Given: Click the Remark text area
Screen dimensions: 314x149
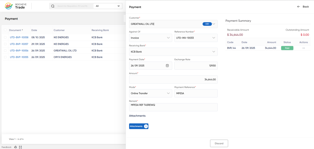Looking at the screenshot, I should coord(173,107).
